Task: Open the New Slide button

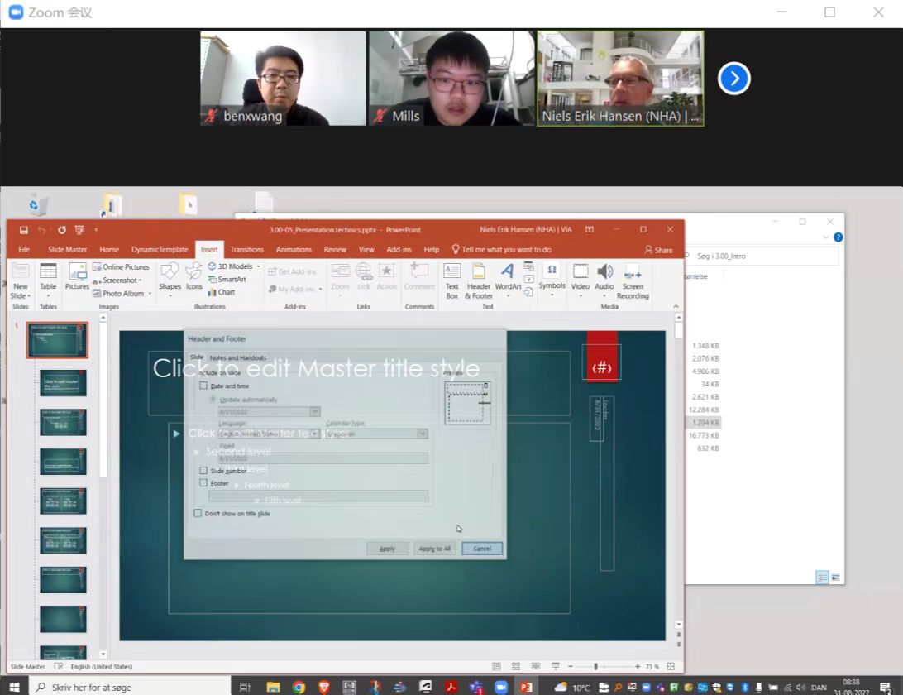Action: (20, 280)
